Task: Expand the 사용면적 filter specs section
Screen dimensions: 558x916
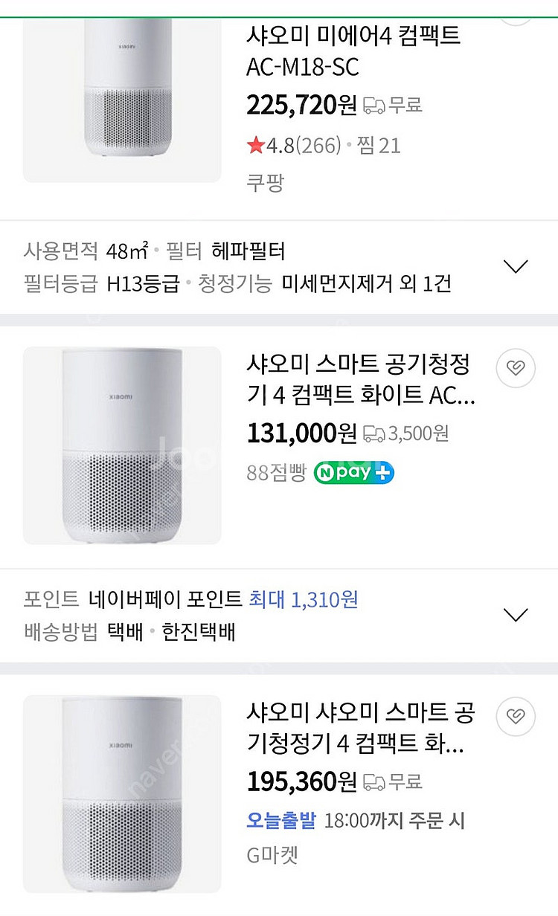Action: pyautogui.click(x=516, y=266)
